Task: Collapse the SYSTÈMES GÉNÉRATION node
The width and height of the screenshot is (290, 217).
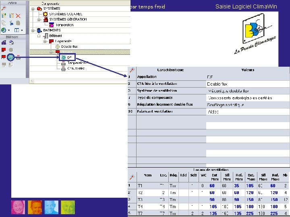Action: point(39,20)
